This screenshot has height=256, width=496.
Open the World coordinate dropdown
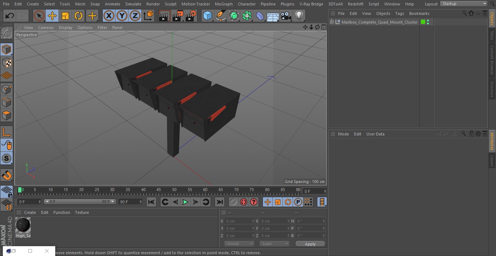pos(239,244)
